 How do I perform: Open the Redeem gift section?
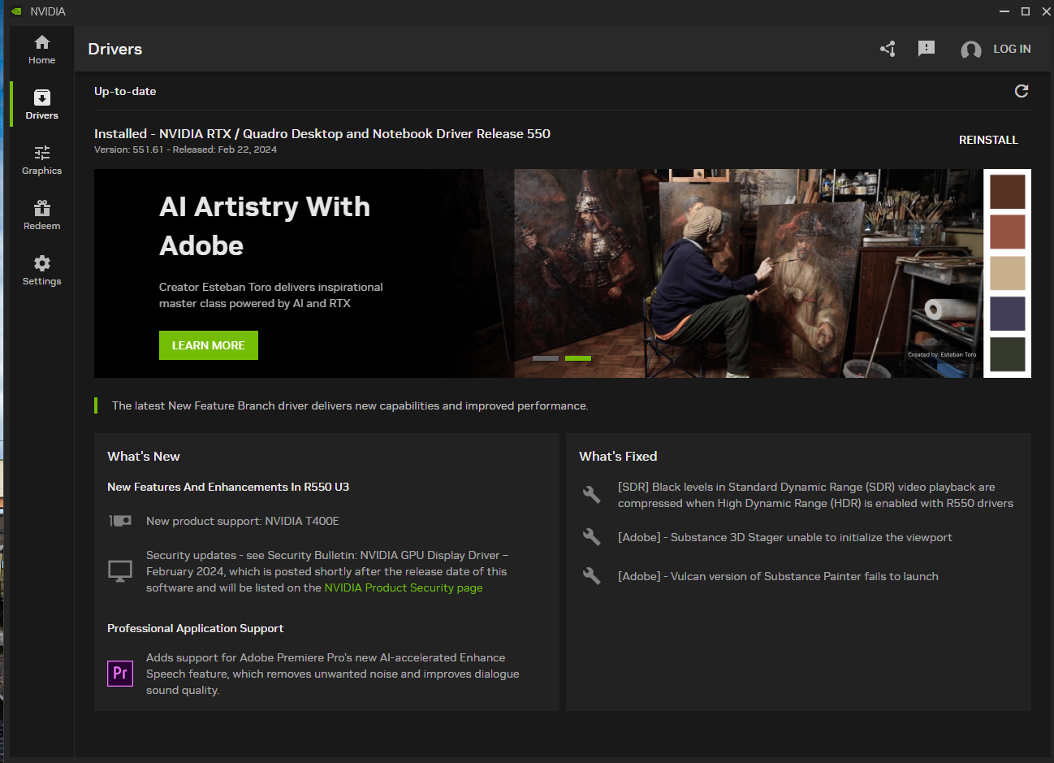click(42, 215)
